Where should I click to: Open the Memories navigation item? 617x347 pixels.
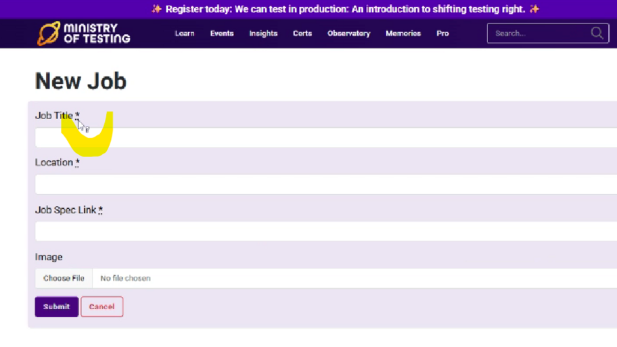(x=403, y=33)
